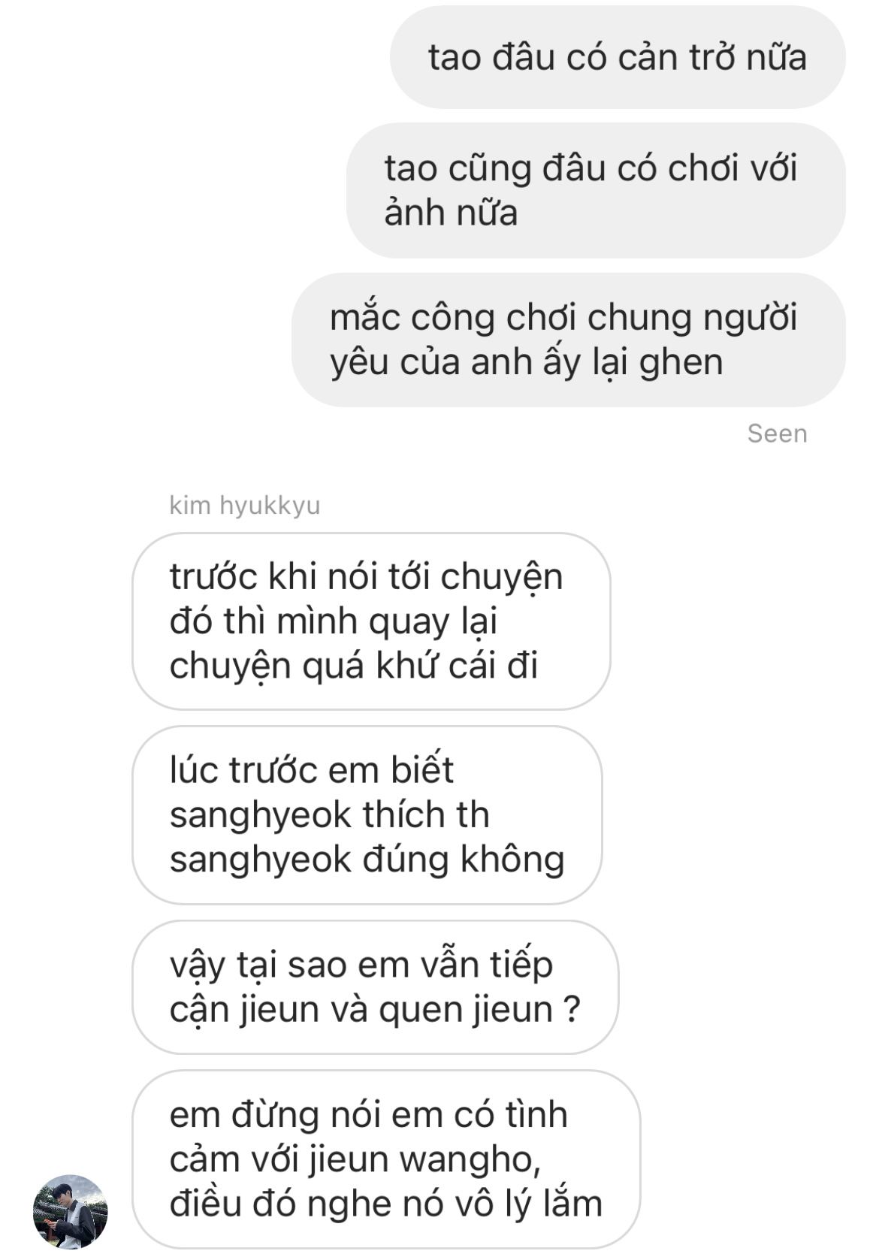This screenshot has height=1260, width=879.
Task: Select the 'tao đâu có cản trở nữa' message
Action: click(x=618, y=58)
